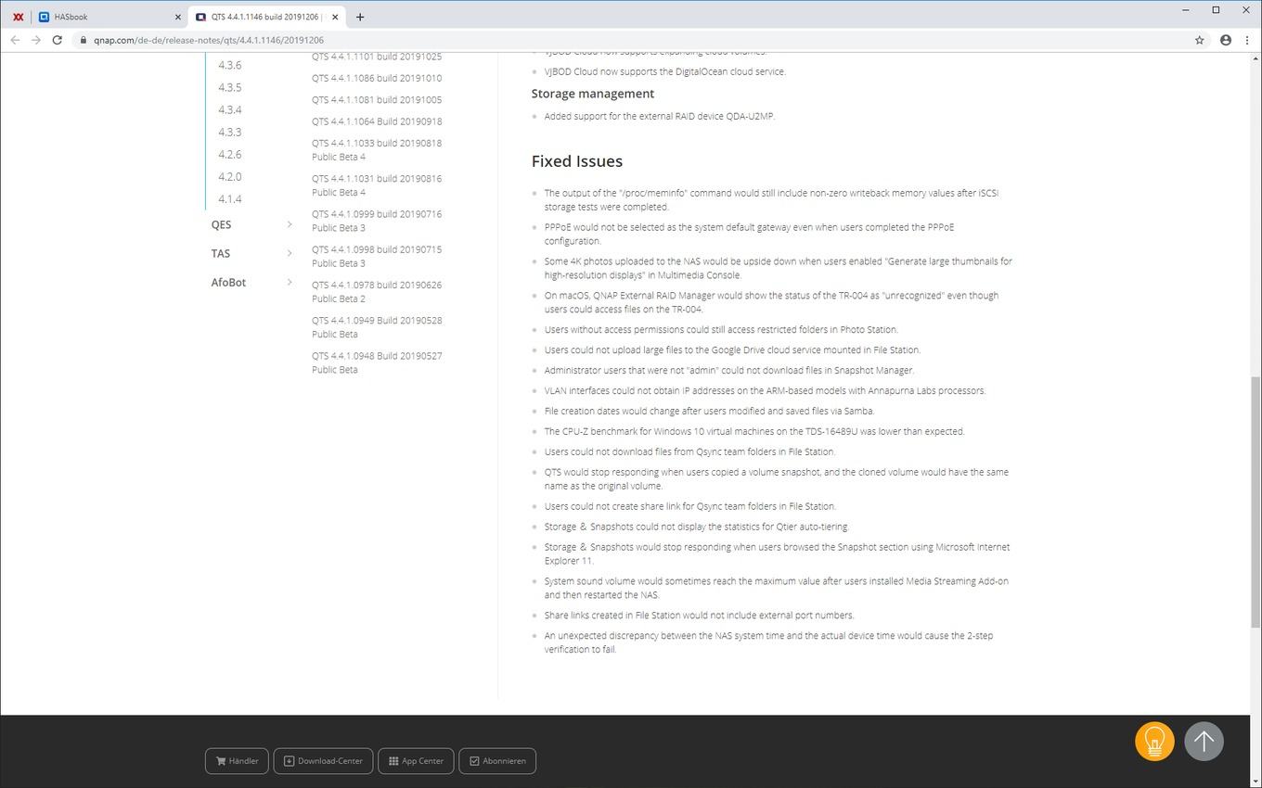Open the Chrome three-dot menu
1262x788 pixels.
point(1248,40)
